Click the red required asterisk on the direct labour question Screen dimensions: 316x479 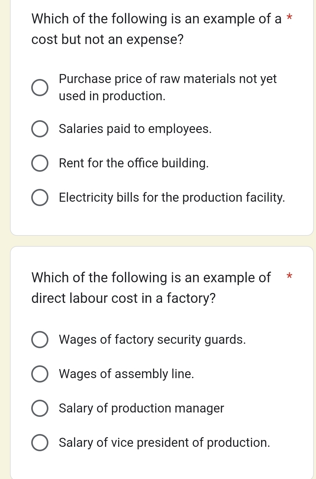click(x=289, y=276)
